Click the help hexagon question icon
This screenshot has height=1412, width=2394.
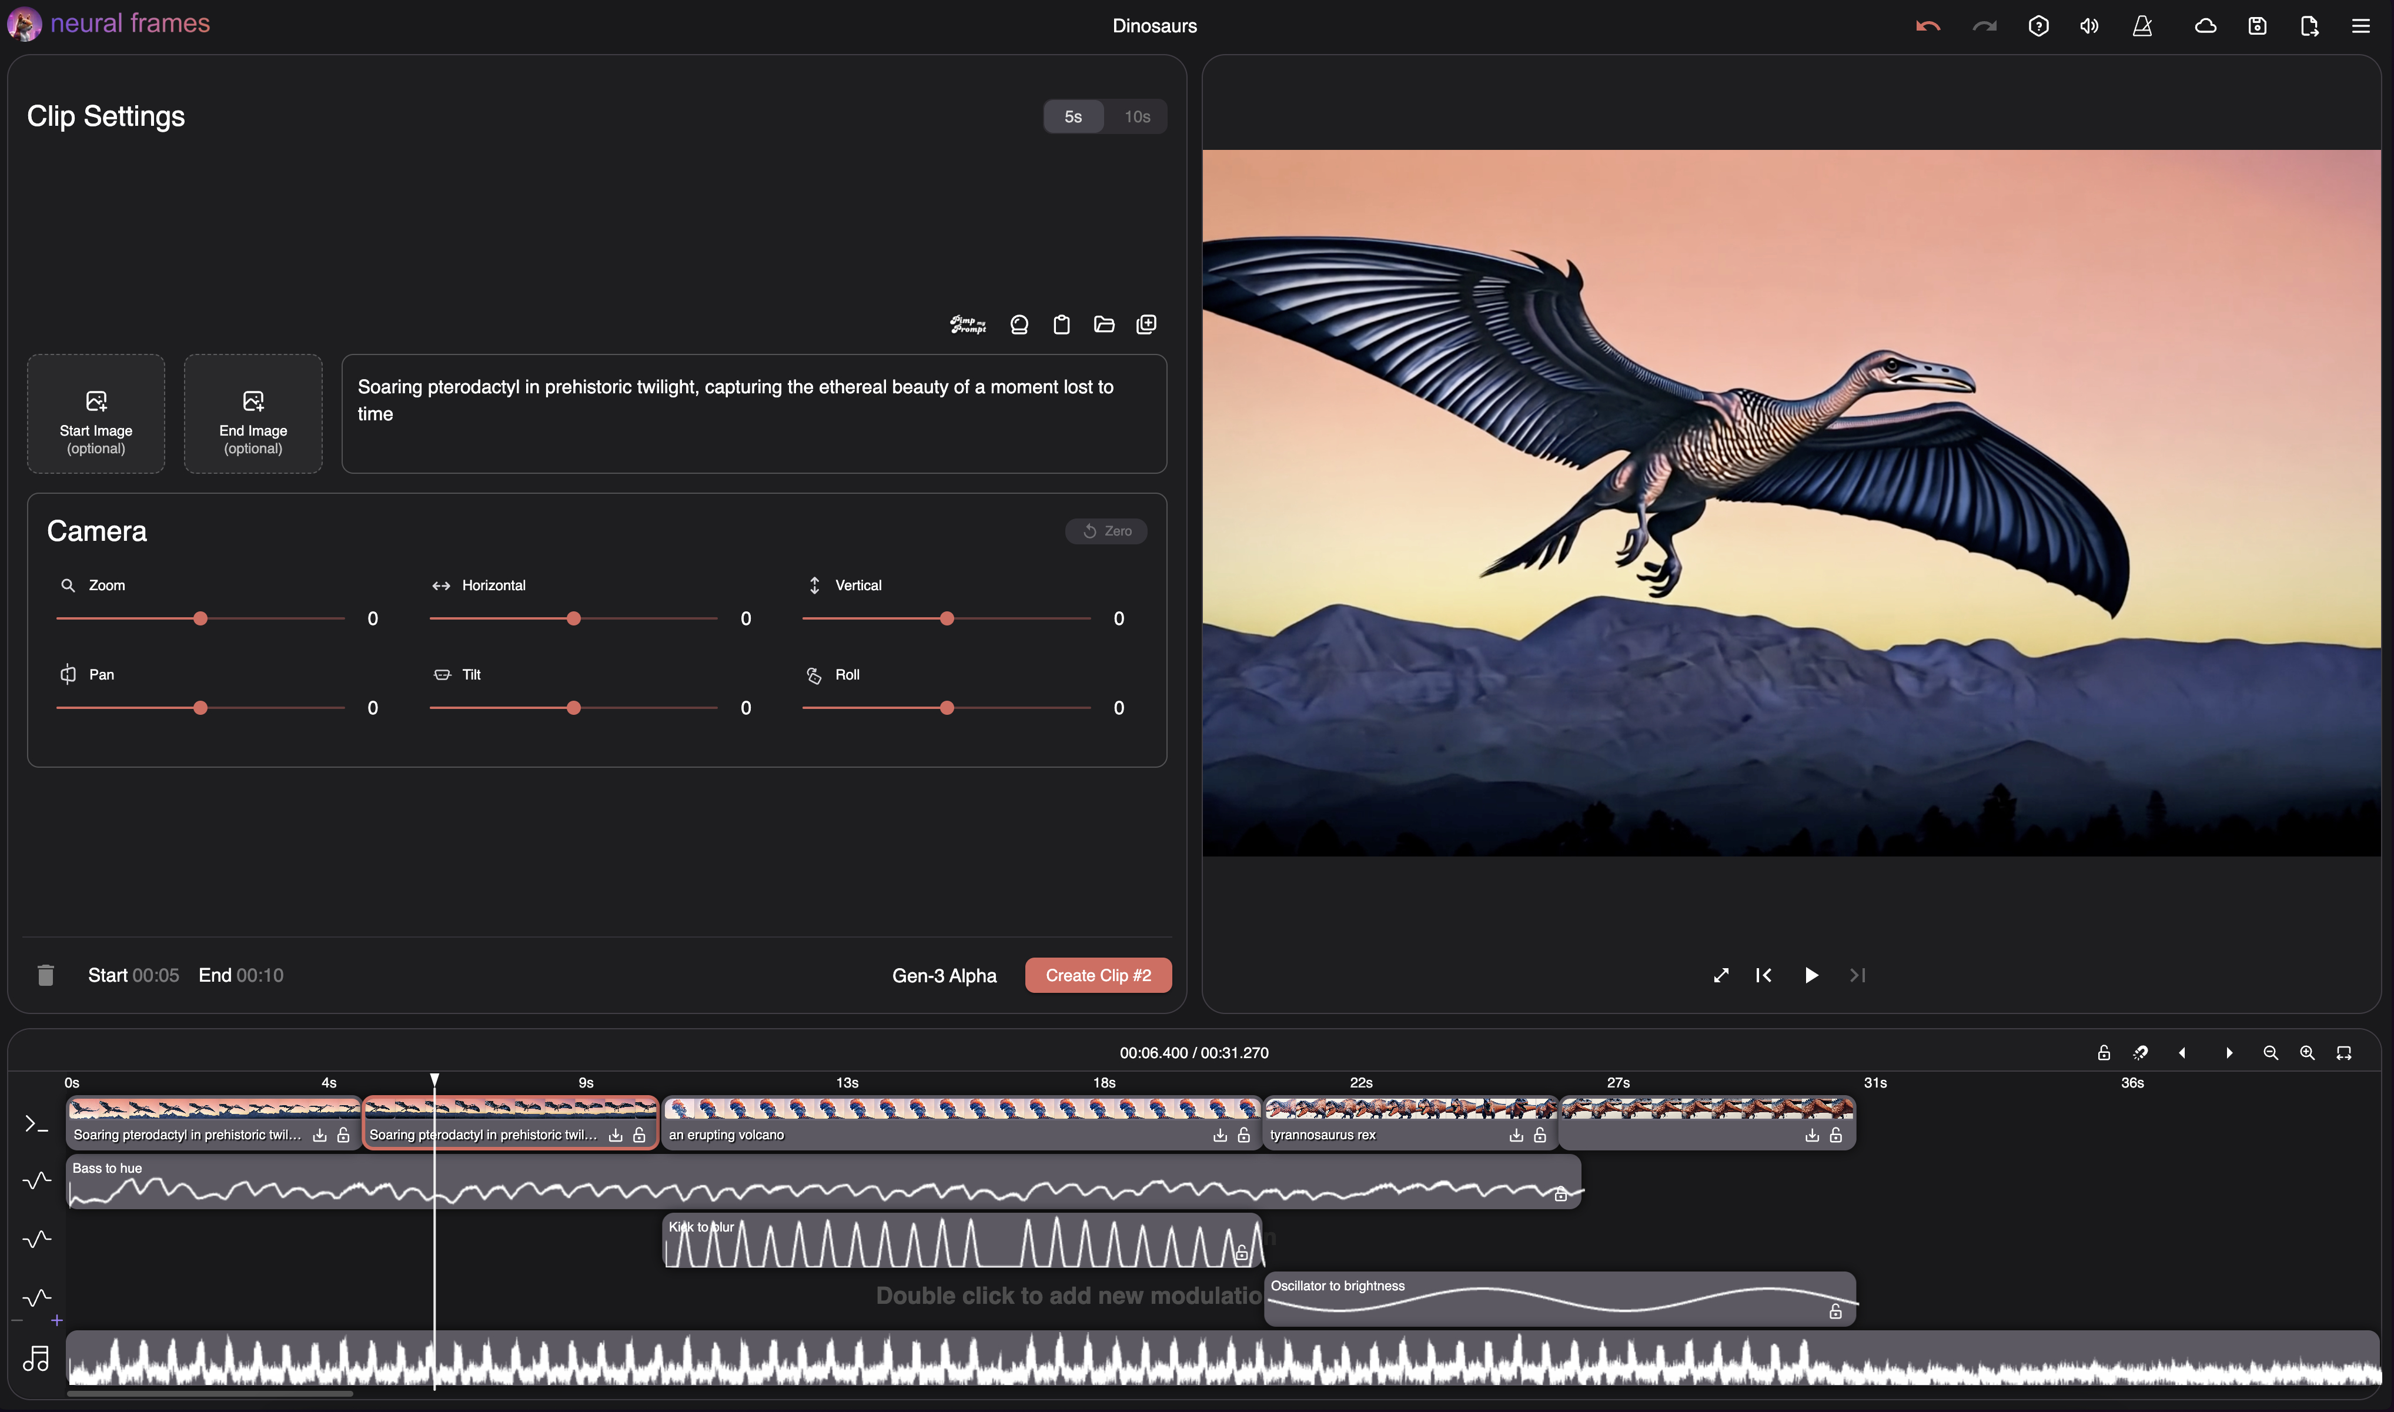2038,26
